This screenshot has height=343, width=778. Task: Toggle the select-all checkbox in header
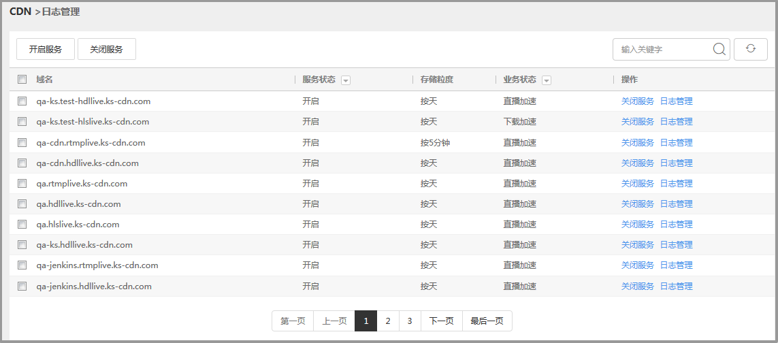coord(22,80)
